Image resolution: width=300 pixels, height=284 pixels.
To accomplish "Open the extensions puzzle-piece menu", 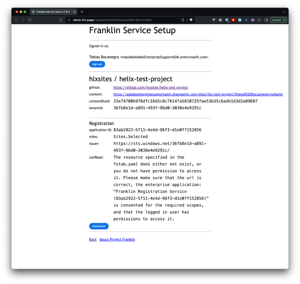I will click(259, 20).
